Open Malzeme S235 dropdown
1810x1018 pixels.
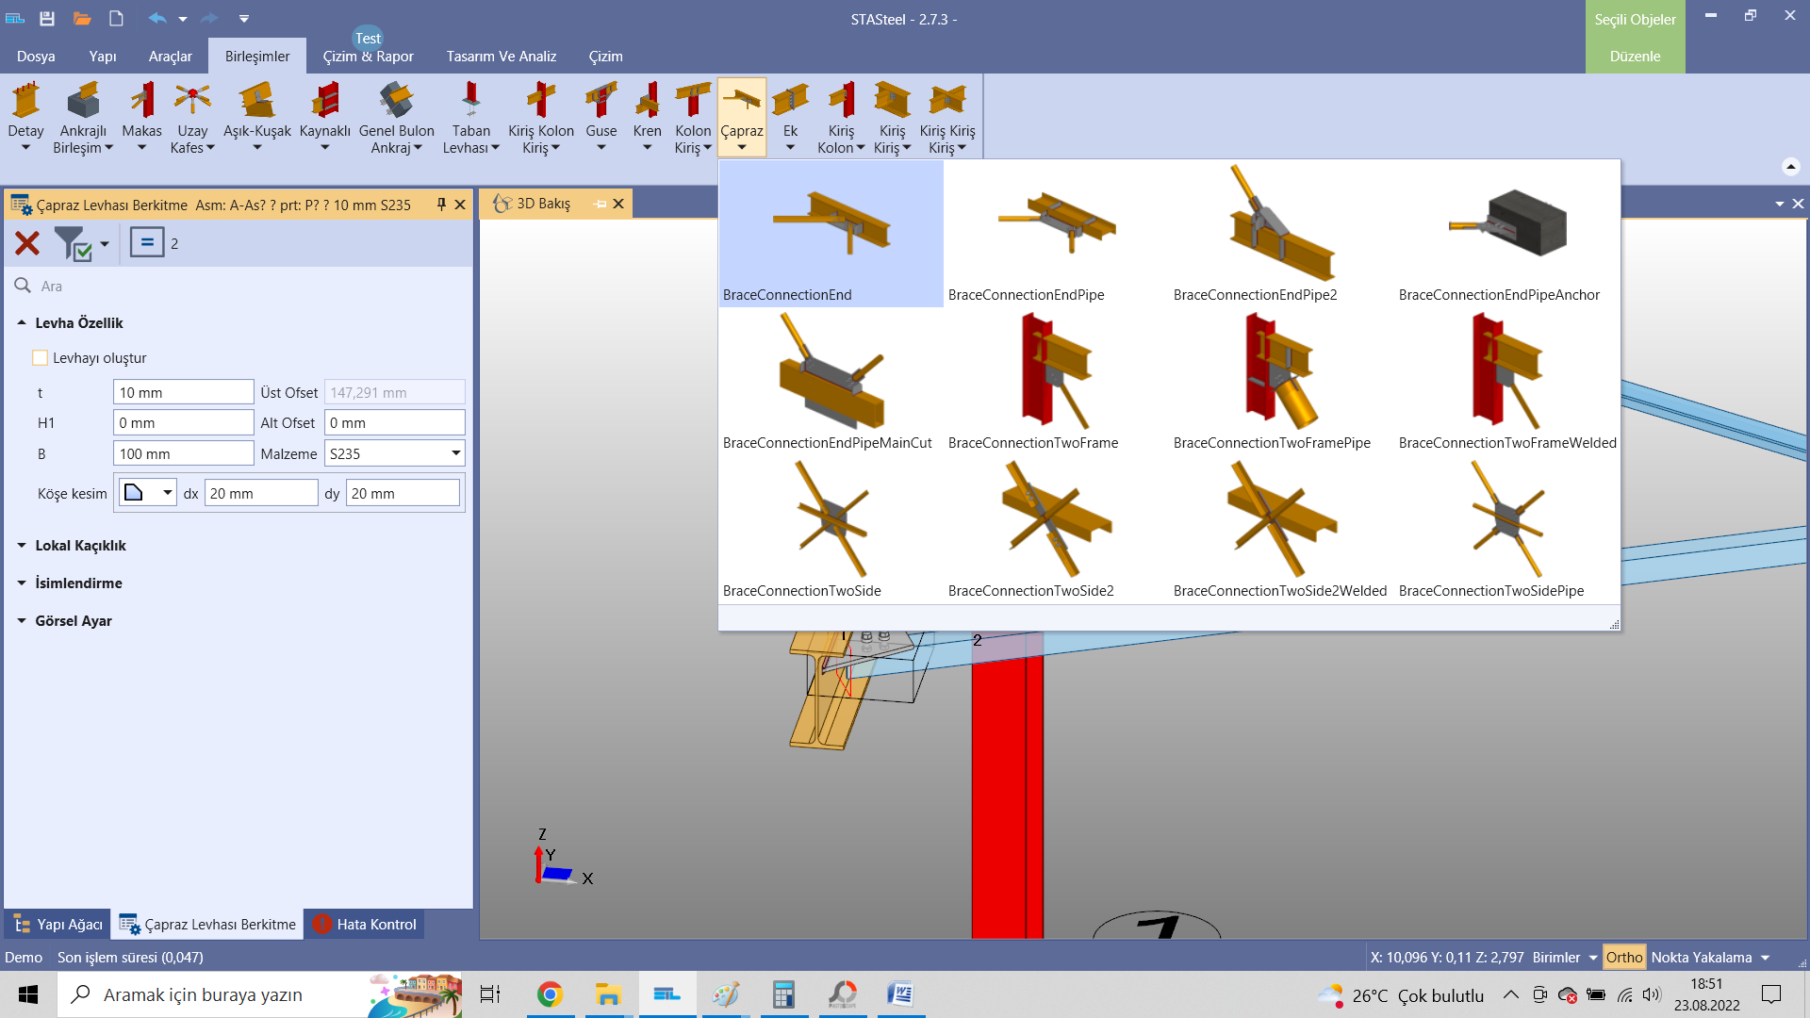pyautogui.click(x=456, y=453)
